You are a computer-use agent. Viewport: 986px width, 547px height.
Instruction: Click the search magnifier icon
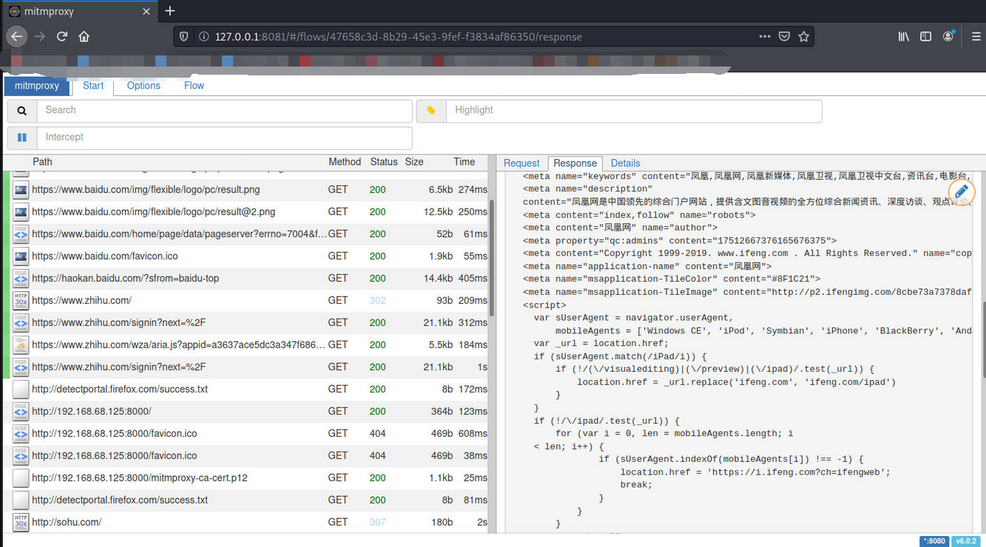click(22, 111)
